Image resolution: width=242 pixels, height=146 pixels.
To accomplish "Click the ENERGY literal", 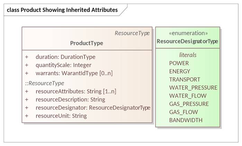I will [180, 71].
